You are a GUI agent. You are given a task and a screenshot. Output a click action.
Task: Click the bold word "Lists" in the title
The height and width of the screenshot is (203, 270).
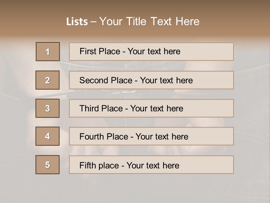[77, 22]
